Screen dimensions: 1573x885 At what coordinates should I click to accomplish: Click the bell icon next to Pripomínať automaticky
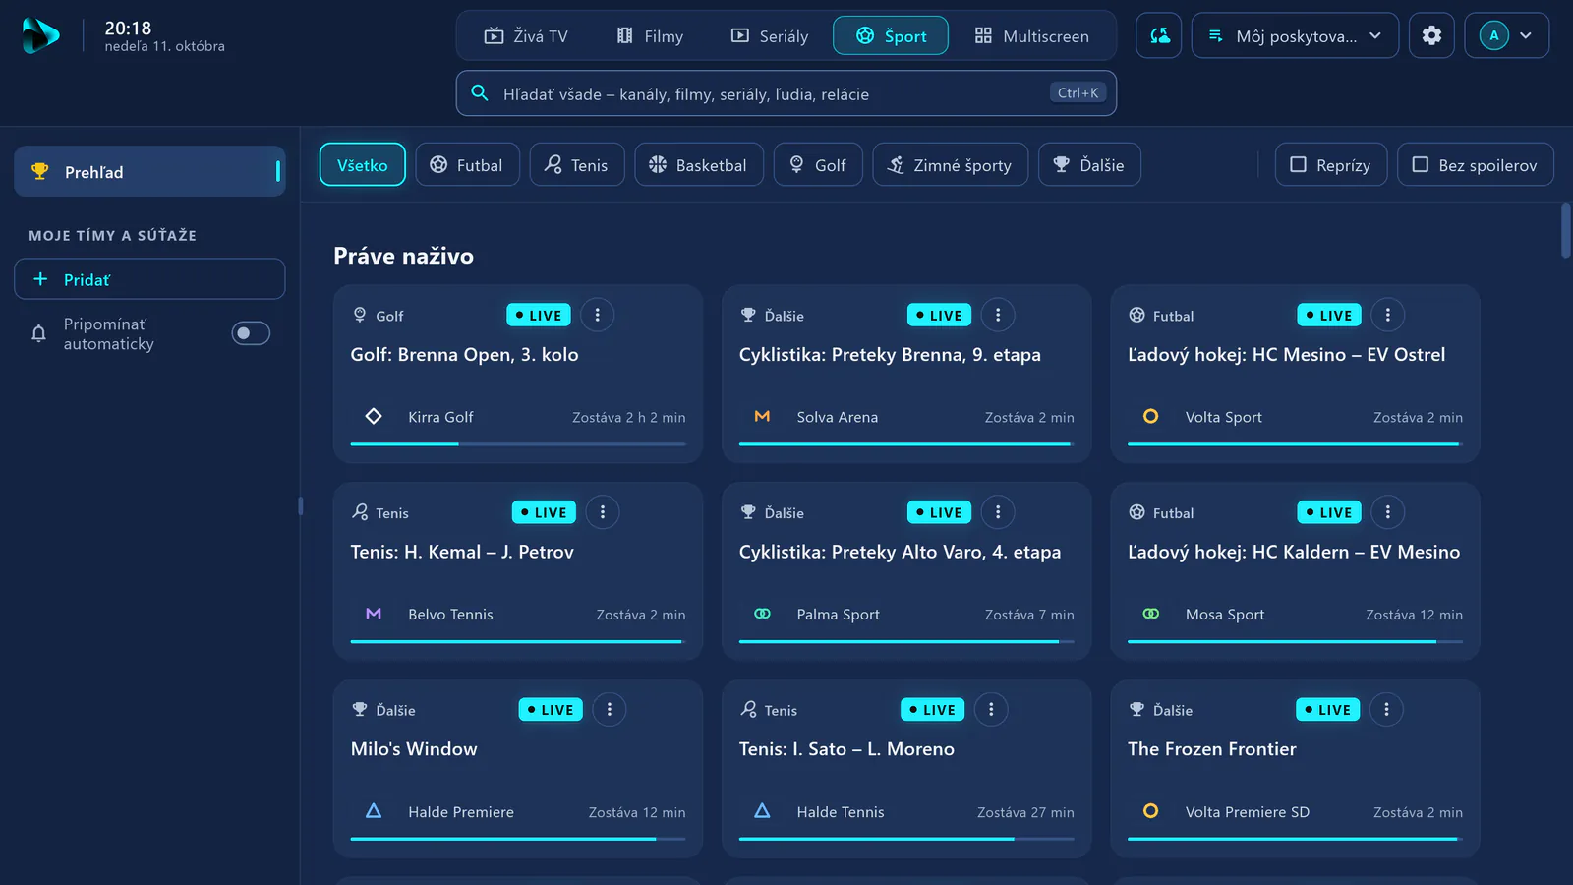tap(38, 333)
